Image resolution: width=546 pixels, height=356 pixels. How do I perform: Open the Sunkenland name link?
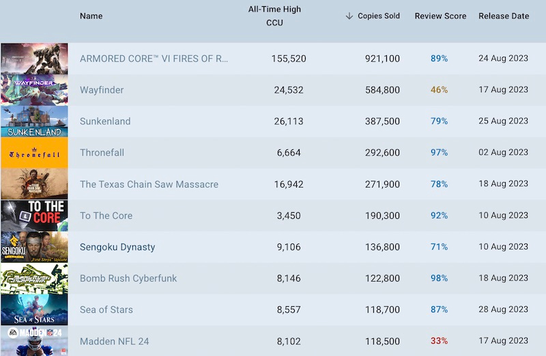click(105, 121)
